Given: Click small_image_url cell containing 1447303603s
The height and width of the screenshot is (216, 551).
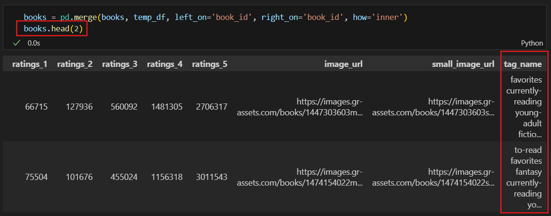Looking at the screenshot, I should (x=433, y=107).
